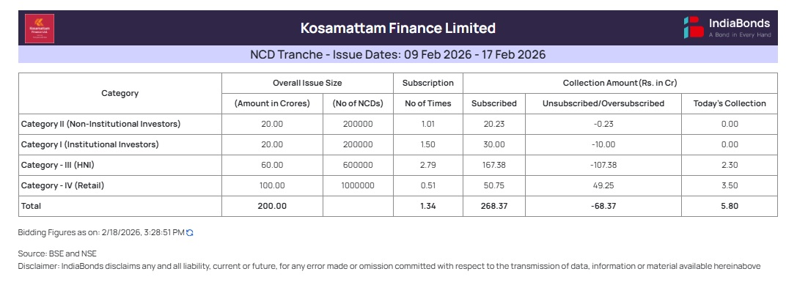
Task: Click the Category - IV (Retail) row label
Action: pos(62,185)
